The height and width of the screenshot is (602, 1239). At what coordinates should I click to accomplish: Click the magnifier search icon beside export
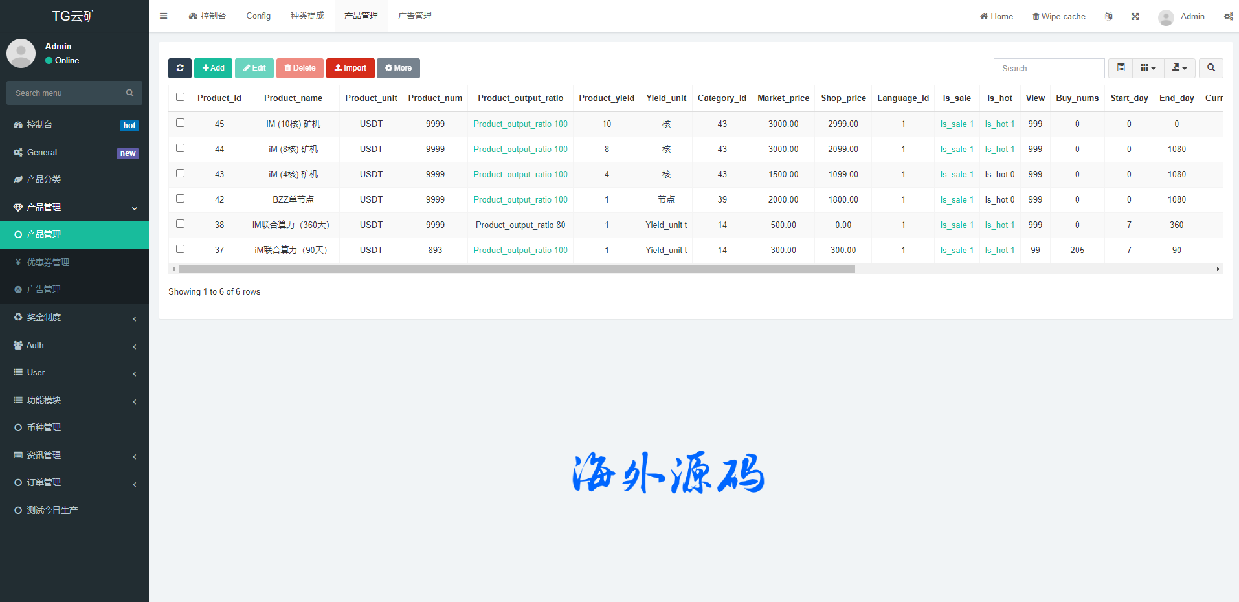(x=1211, y=68)
